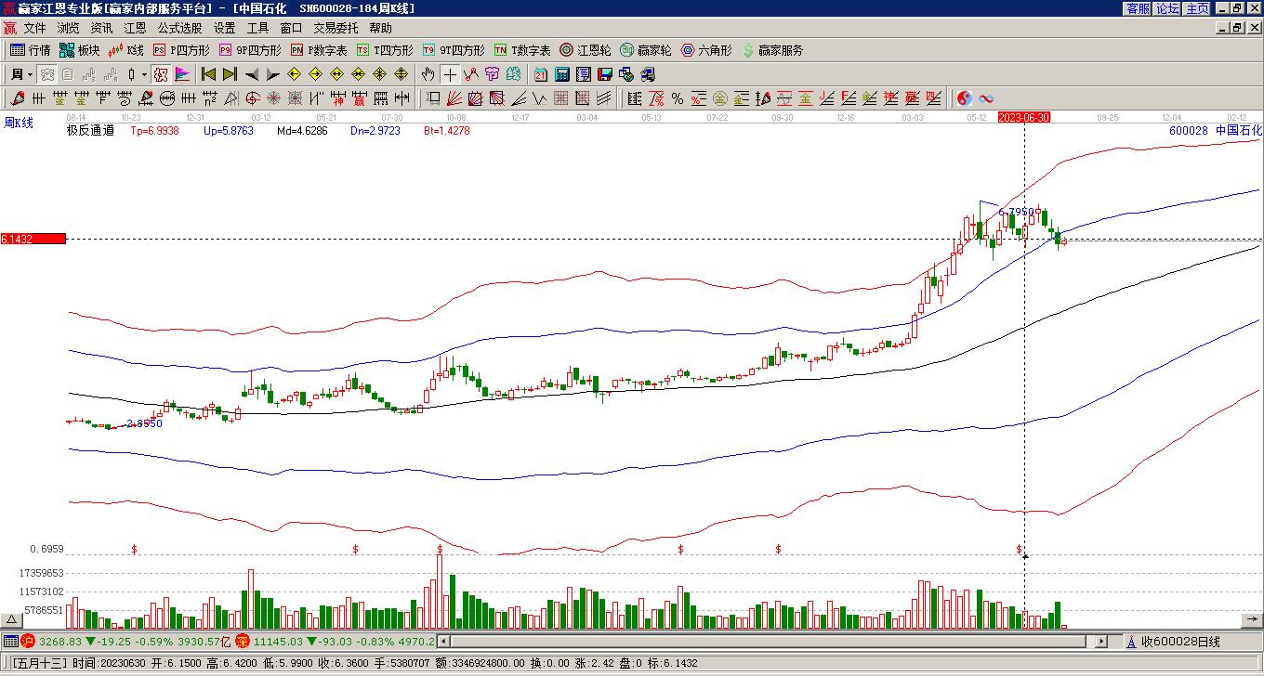1264x676 pixels.
Task: Open the 江恩轮 Gann wheel tool
Action: pos(585,50)
